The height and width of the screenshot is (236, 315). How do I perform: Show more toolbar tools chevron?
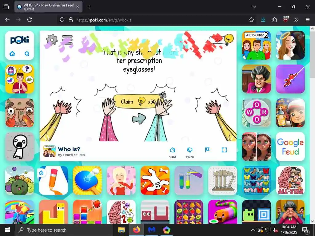pos(296,20)
